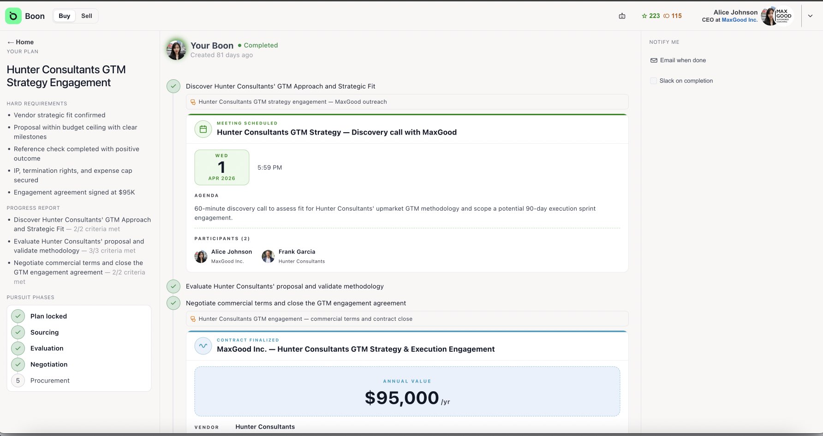Click progress item showing 3/3 criteria met
The height and width of the screenshot is (436, 823).
[79, 246]
